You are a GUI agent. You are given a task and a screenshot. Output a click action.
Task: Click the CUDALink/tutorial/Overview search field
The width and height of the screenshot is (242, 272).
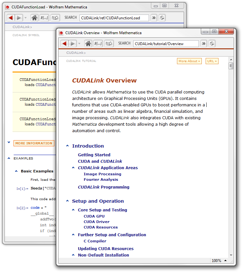[x=166, y=44]
